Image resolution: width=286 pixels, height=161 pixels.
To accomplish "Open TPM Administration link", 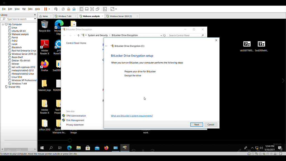I will pyautogui.click(x=76, y=116).
